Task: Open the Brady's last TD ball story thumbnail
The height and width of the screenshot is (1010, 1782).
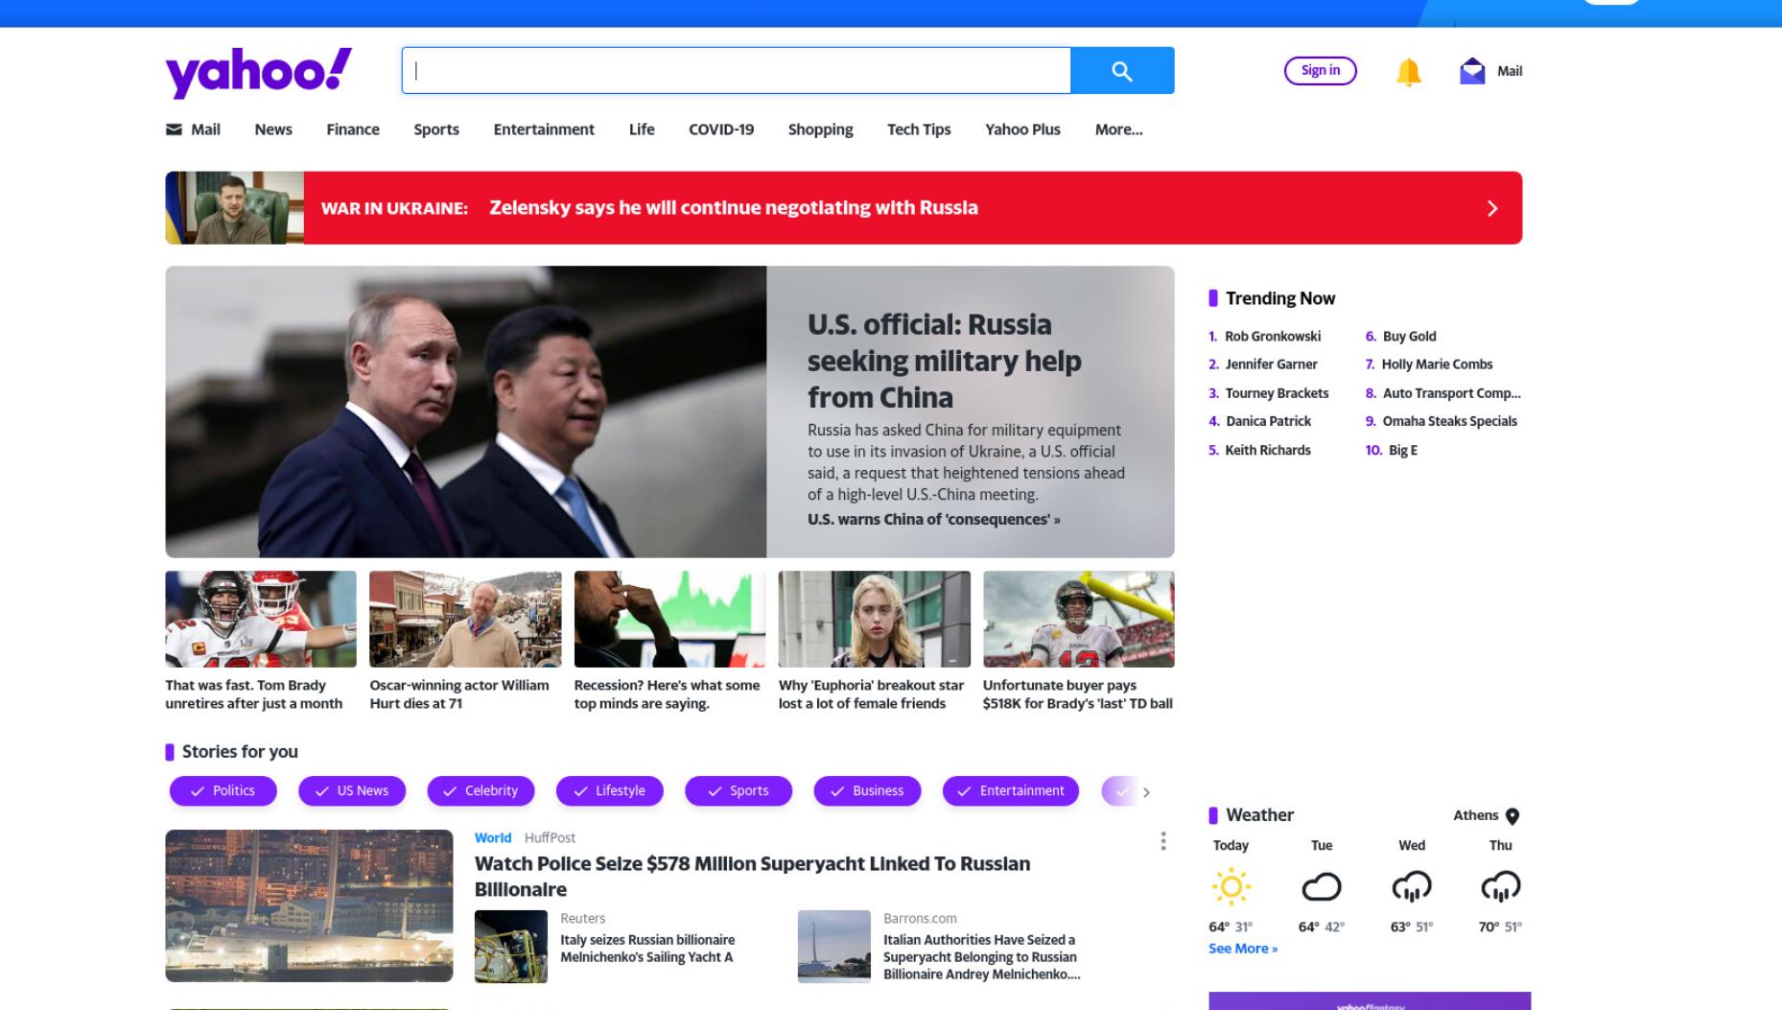Action: (x=1079, y=620)
